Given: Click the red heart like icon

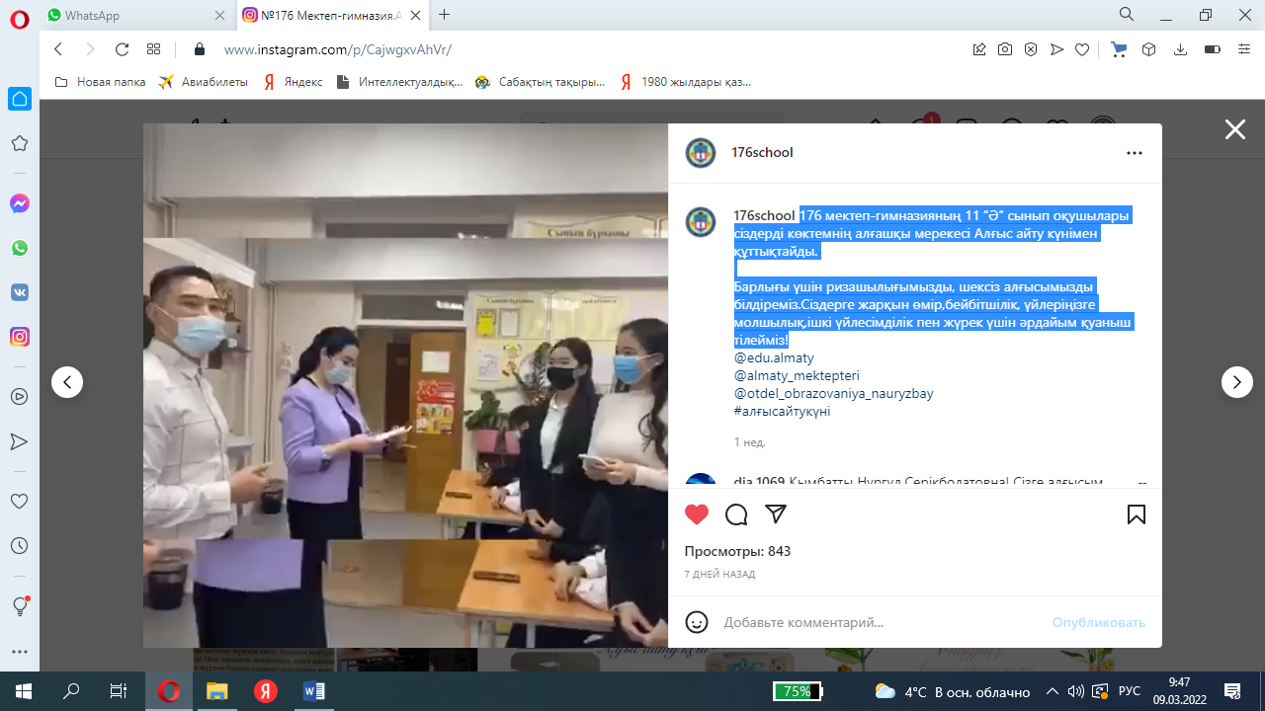Looking at the screenshot, I should click(697, 514).
